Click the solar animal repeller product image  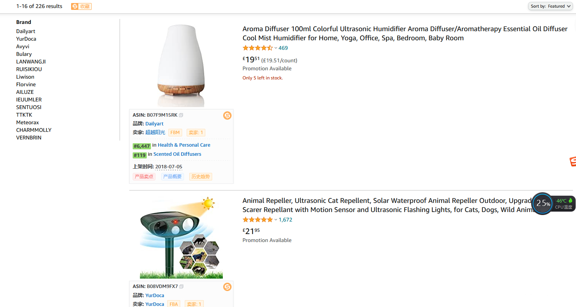[x=181, y=237]
